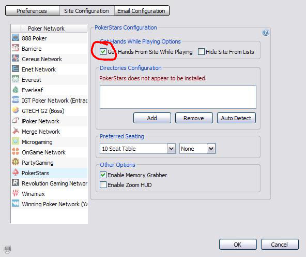
Task: Check Hide Site From Lists
Action: [x=201, y=52]
